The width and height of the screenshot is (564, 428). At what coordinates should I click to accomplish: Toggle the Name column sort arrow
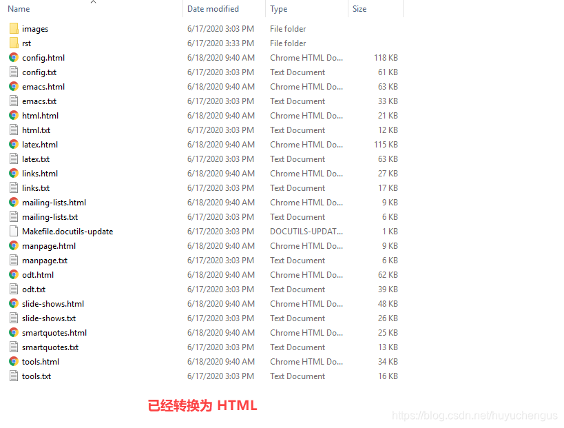pos(93,3)
